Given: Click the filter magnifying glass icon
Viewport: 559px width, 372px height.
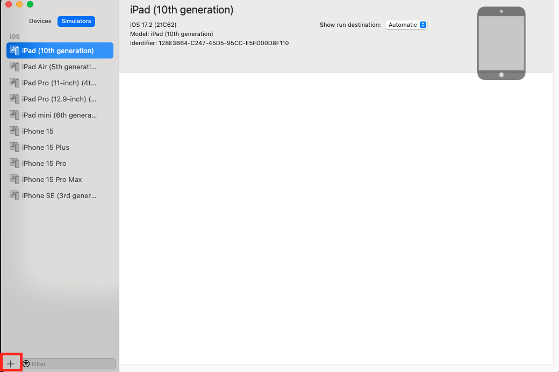Looking at the screenshot, I should (25, 363).
